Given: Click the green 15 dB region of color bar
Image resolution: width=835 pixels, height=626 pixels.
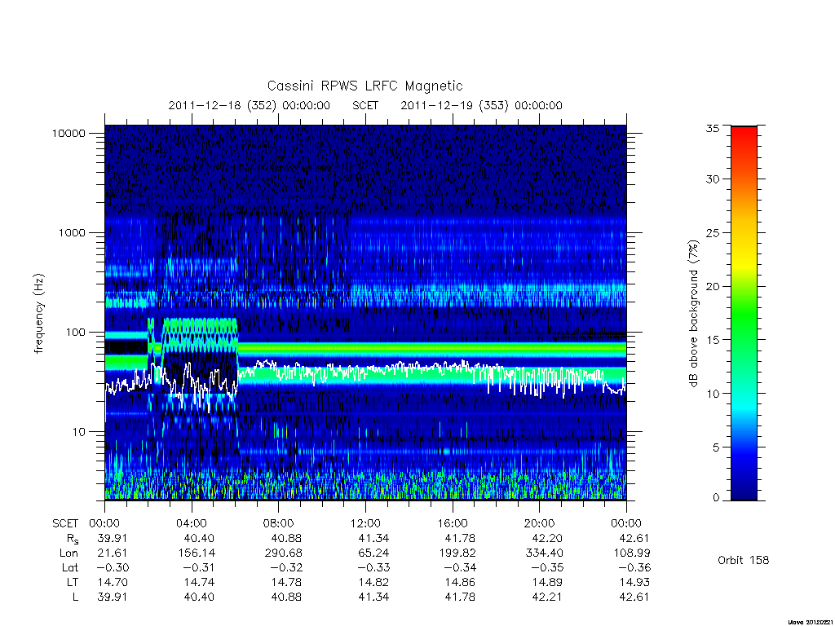Looking at the screenshot, I should [x=744, y=339].
